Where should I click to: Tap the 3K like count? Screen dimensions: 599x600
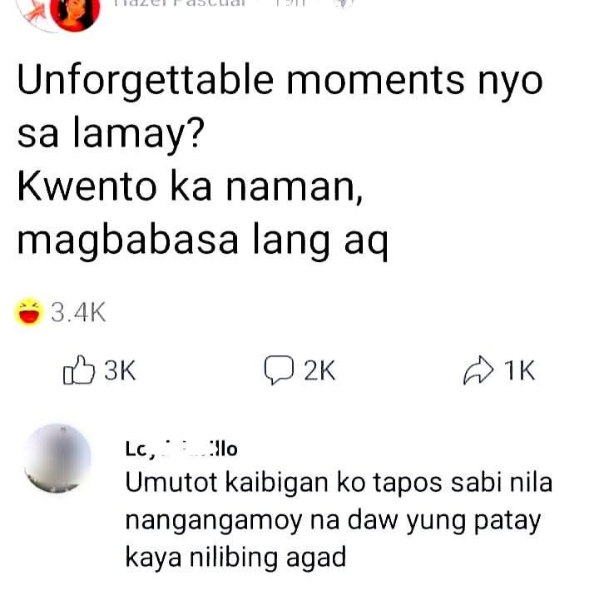point(120,370)
